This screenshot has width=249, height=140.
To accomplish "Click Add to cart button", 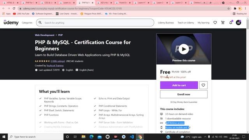I will [x=179, y=85].
